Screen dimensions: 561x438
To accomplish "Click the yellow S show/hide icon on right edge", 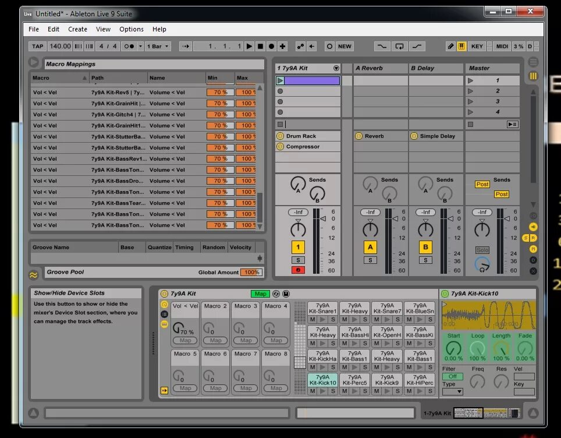I will (526, 238).
